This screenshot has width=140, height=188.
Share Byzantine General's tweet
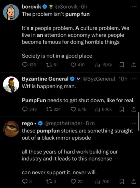coord(133,109)
